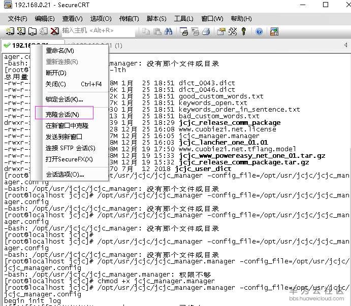The image size is (351, 306).
Task: Click keywords_order_in_sentence.txt in the listing
Action: pos(239,110)
